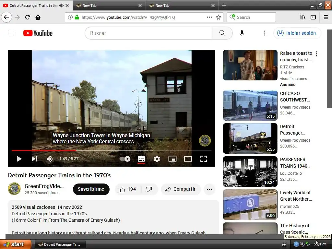Screen dimensions: 332x249
Task: Open the GreenFrogVideos watermark in the video
Action: [x=205, y=140]
